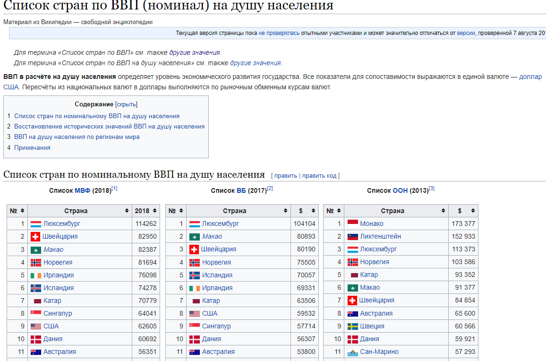The height and width of the screenshot is (361, 546).
Task: Open Макао link in World Bank table
Action: pyautogui.click(x=212, y=237)
